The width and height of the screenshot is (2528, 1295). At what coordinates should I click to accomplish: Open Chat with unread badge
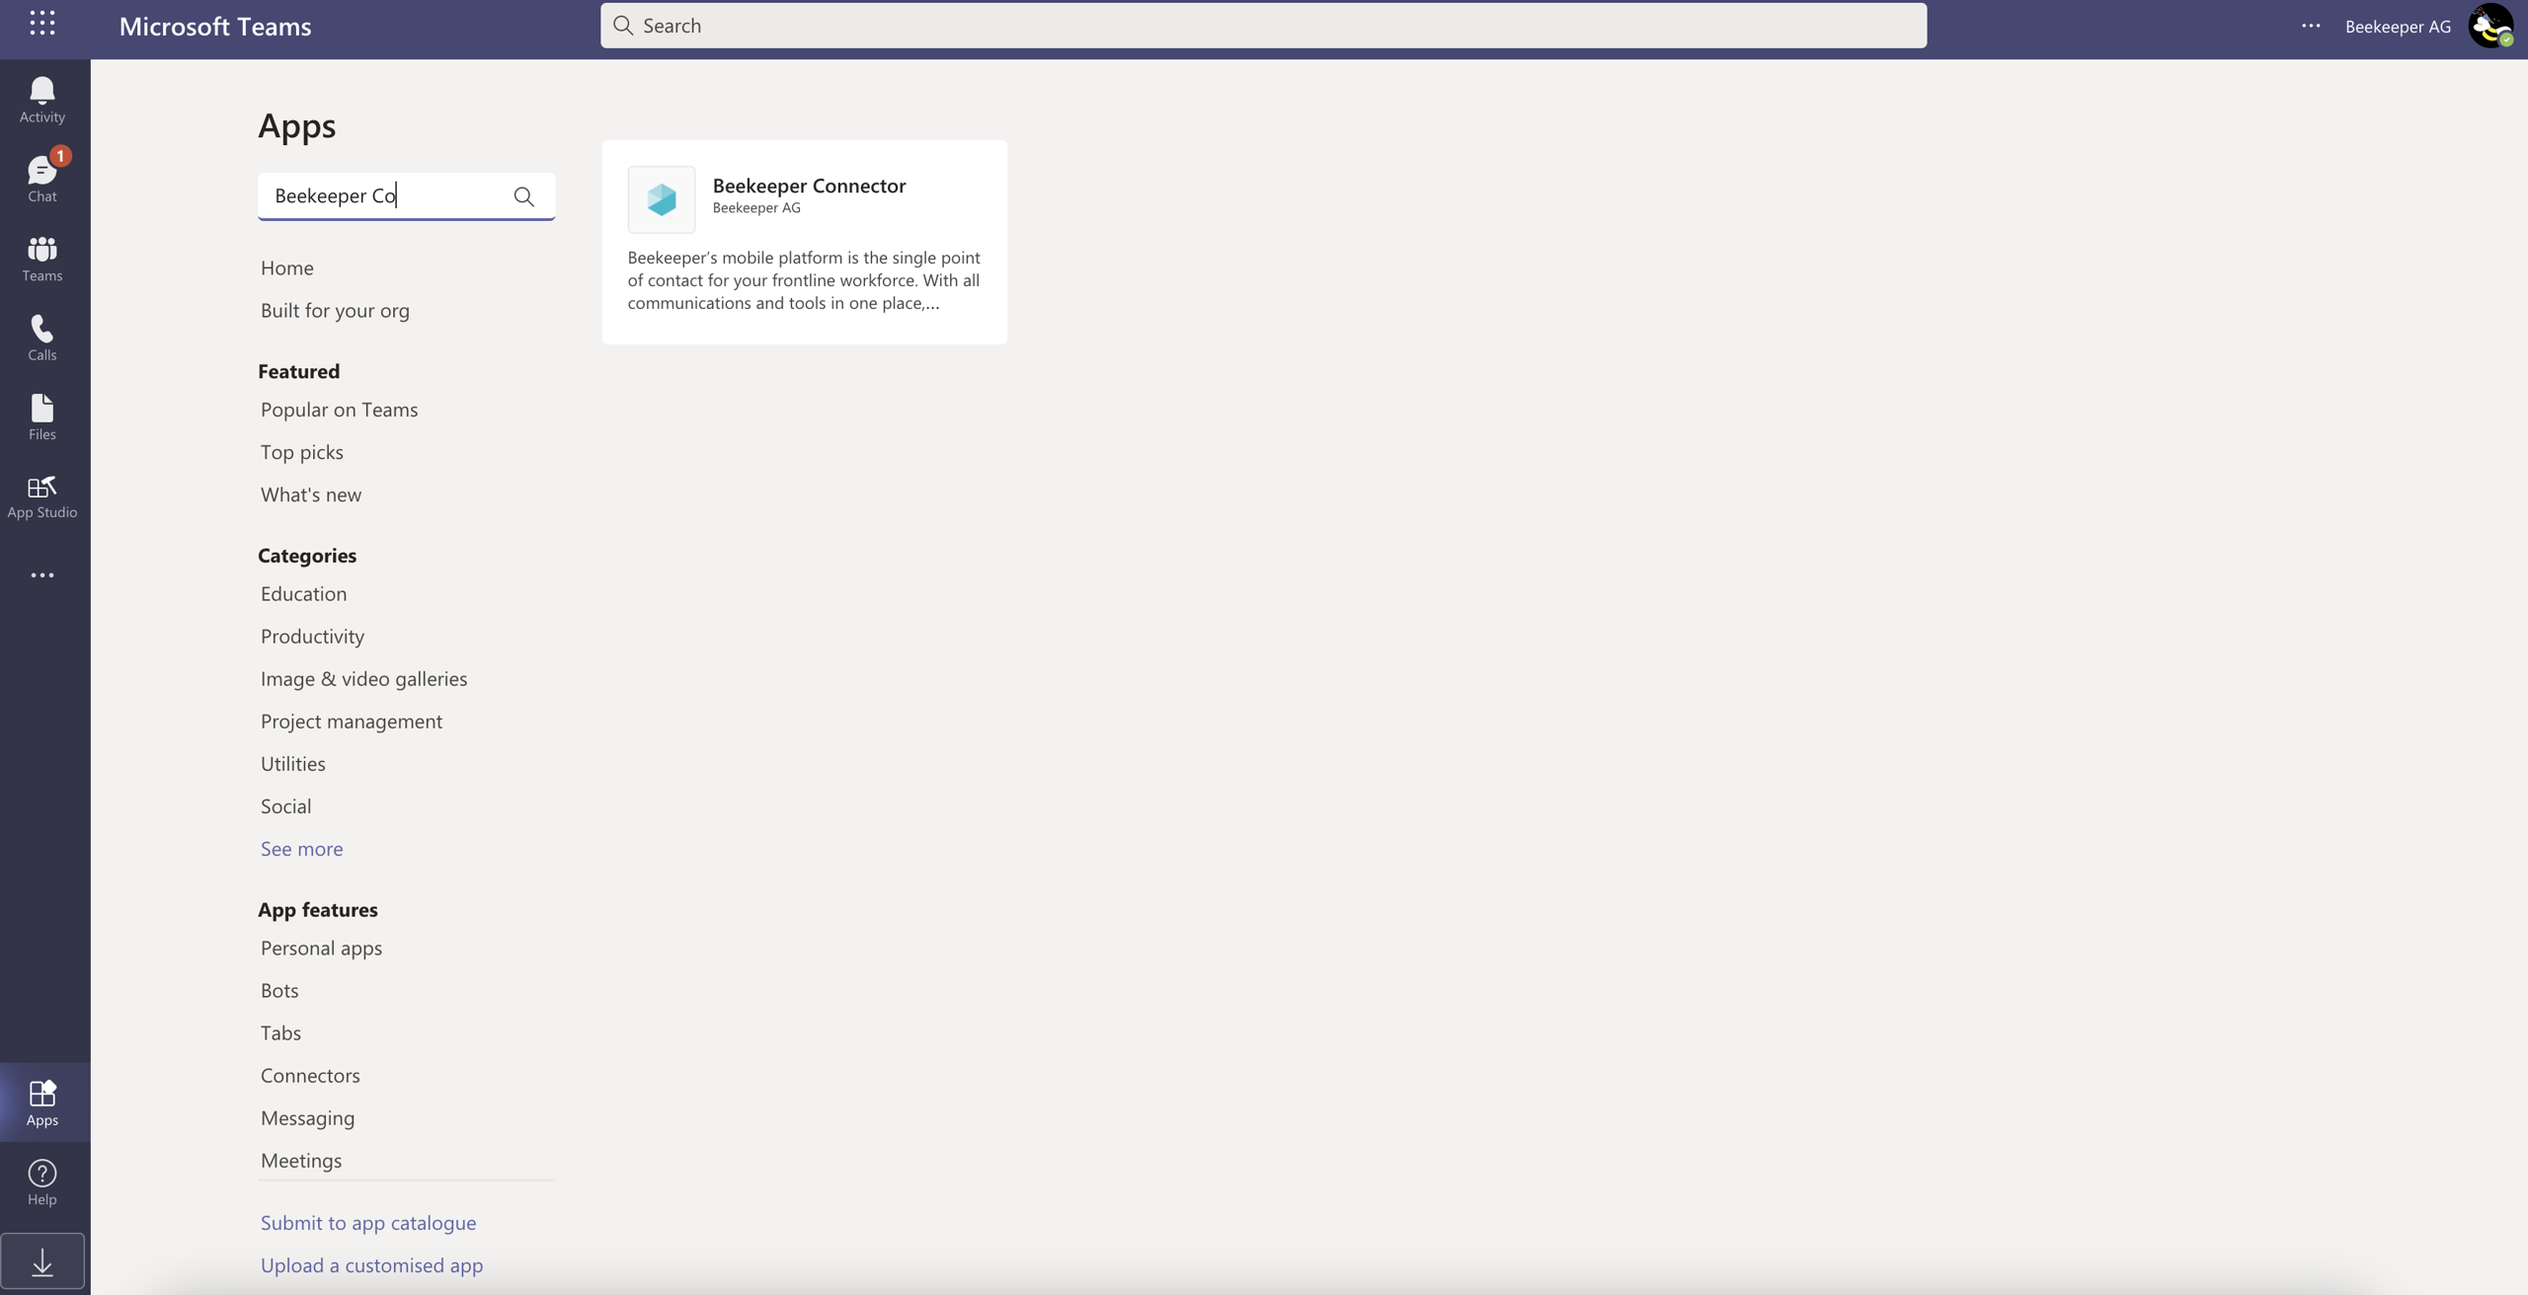coord(41,179)
